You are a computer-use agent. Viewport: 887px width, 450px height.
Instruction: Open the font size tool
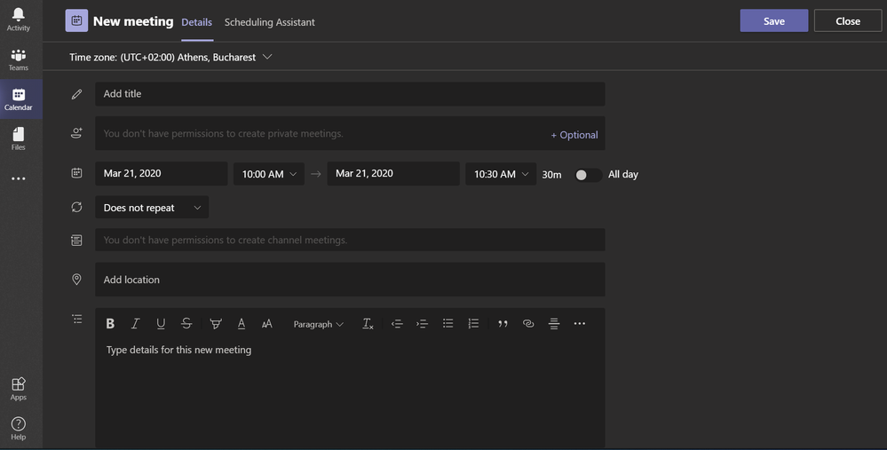tap(267, 323)
